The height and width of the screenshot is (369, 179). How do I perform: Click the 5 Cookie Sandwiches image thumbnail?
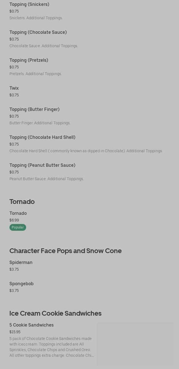(x=135, y=344)
